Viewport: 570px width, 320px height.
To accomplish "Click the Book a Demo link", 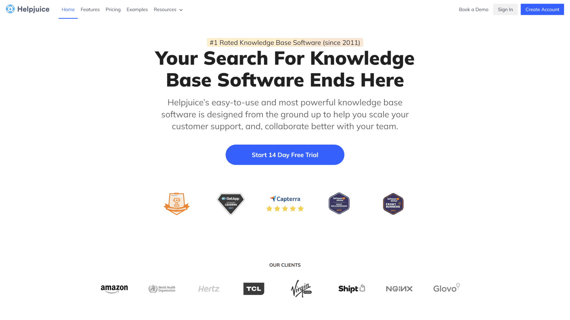I will pos(473,9).
